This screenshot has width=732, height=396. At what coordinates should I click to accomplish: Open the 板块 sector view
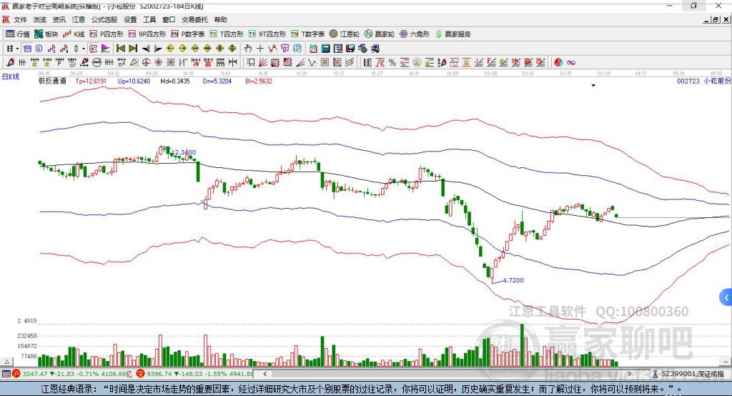tap(46, 34)
